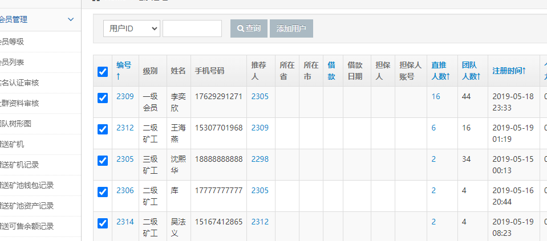
Task: Uncheck the checkbox for row 2309
Action: (103, 98)
